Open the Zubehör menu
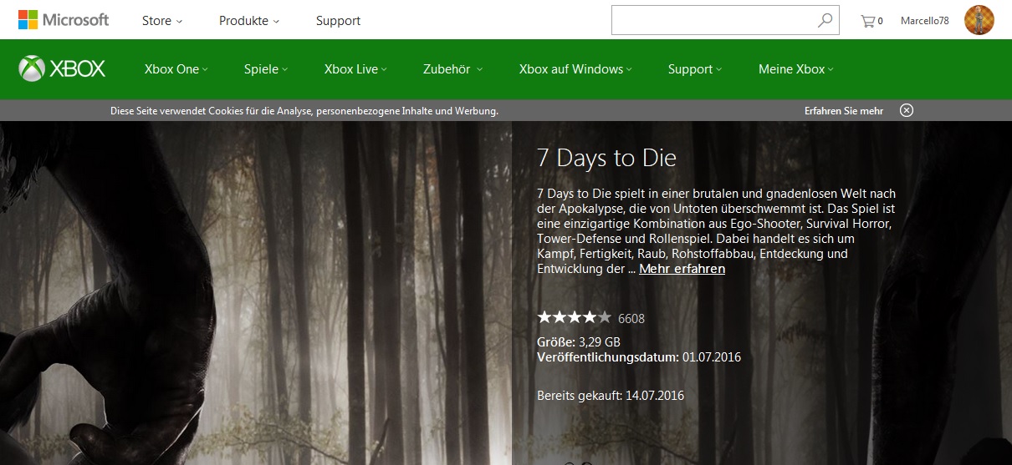 point(453,69)
